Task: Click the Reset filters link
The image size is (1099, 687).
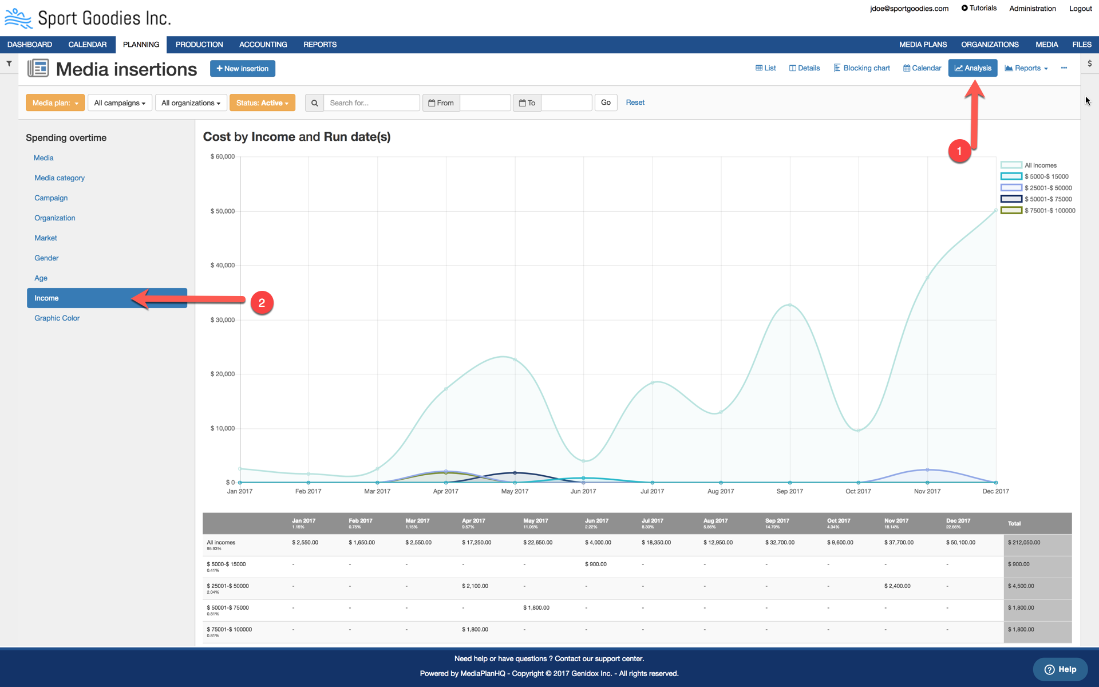Action: pyautogui.click(x=635, y=102)
